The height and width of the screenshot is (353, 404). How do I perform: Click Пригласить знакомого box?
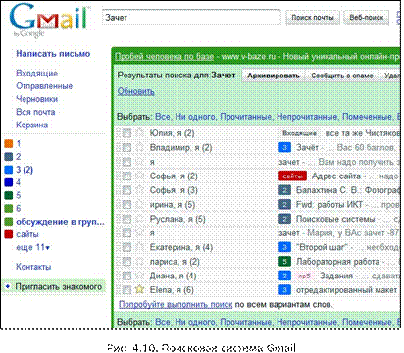(54, 287)
